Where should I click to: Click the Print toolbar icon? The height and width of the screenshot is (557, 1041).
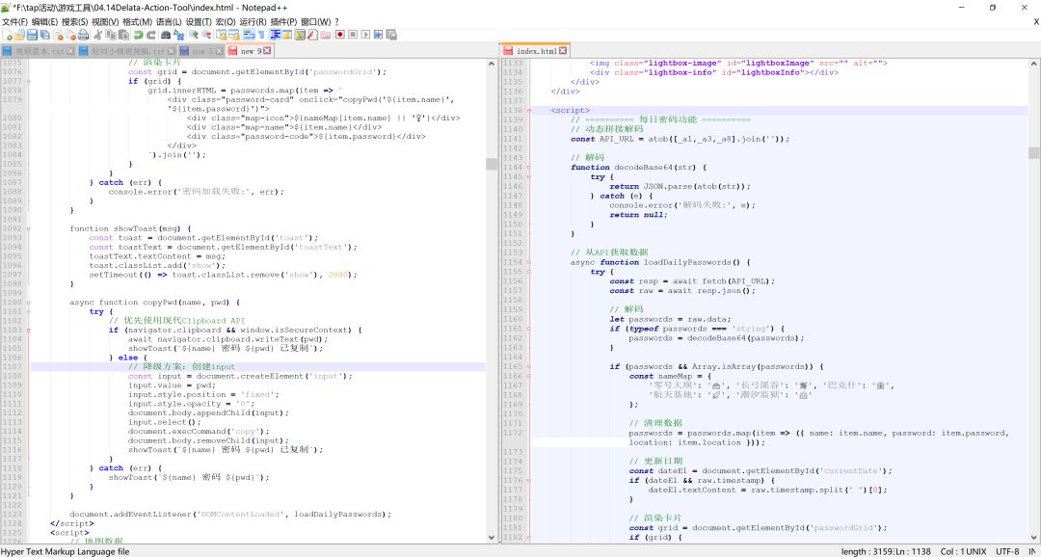click(85, 35)
